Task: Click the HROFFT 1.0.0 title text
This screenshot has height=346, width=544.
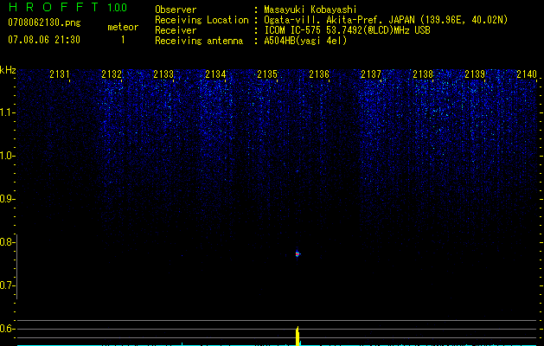Action: point(67,7)
